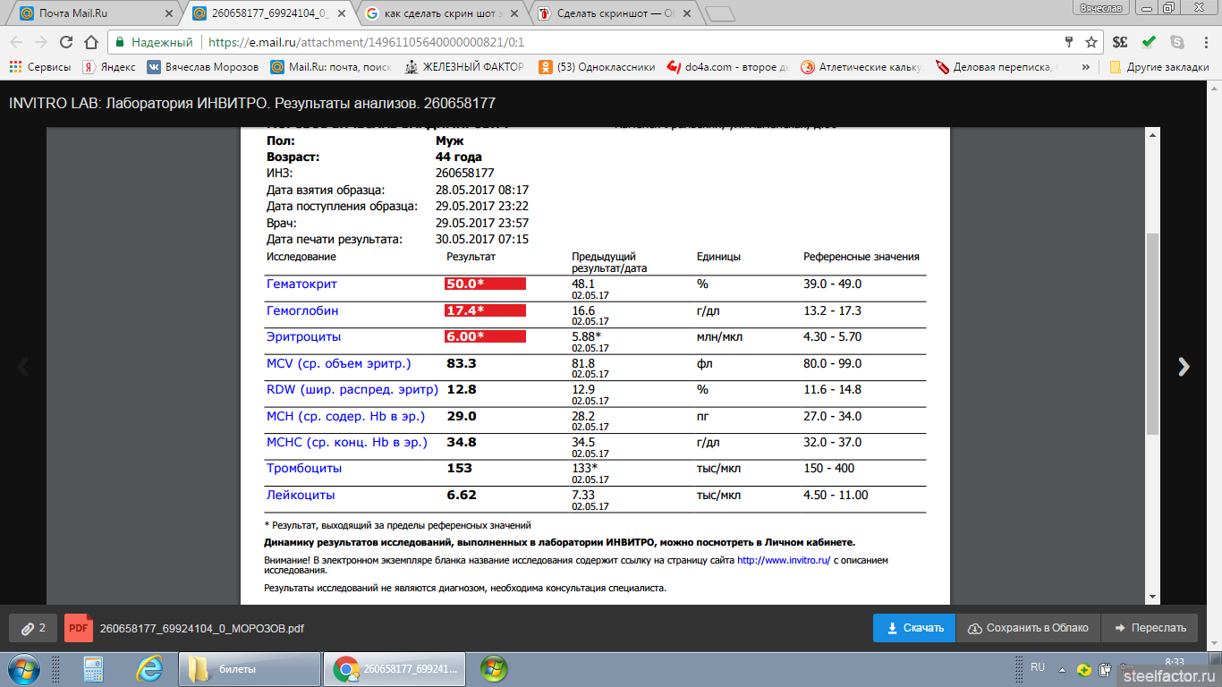Open the Яндекс bookmark
The image size is (1222, 687).
109,67
